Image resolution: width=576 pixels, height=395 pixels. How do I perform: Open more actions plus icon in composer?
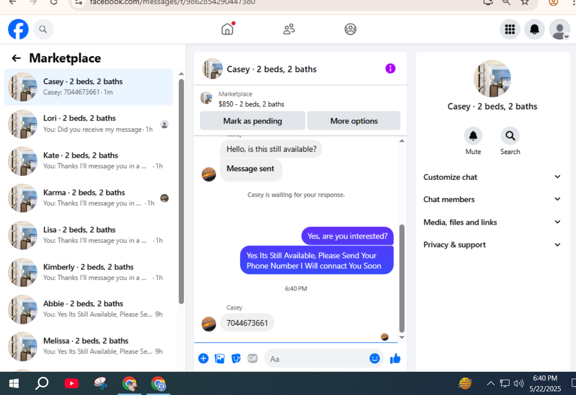pyautogui.click(x=203, y=358)
